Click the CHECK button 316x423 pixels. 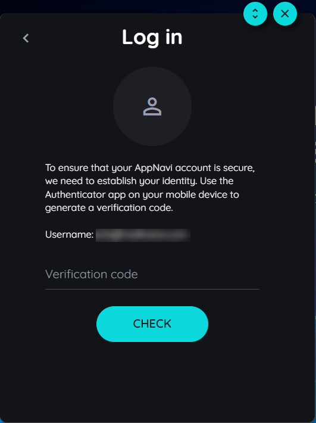(x=152, y=324)
